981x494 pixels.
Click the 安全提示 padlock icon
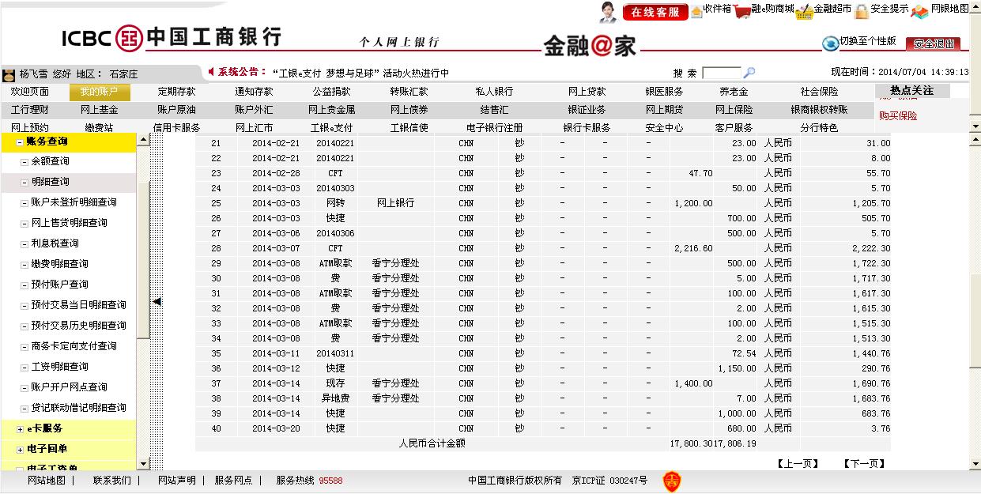(x=861, y=11)
